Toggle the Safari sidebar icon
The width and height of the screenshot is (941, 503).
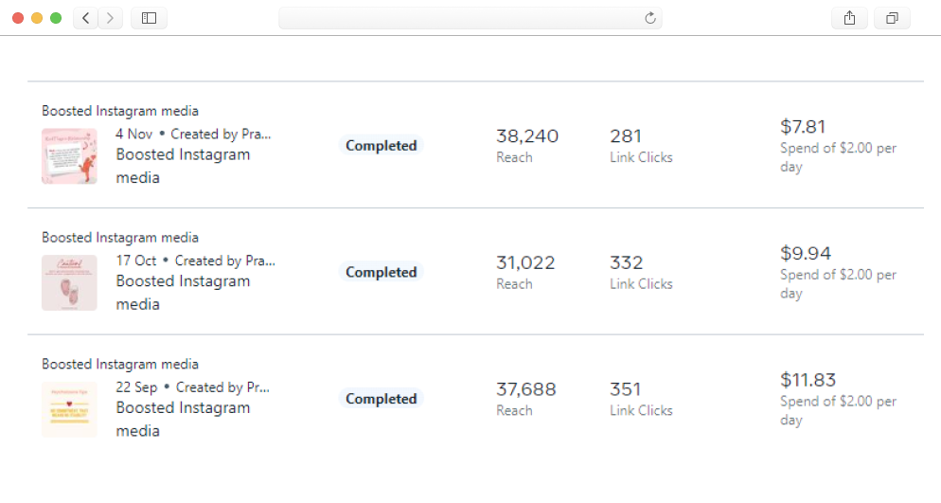pos(149,18)
